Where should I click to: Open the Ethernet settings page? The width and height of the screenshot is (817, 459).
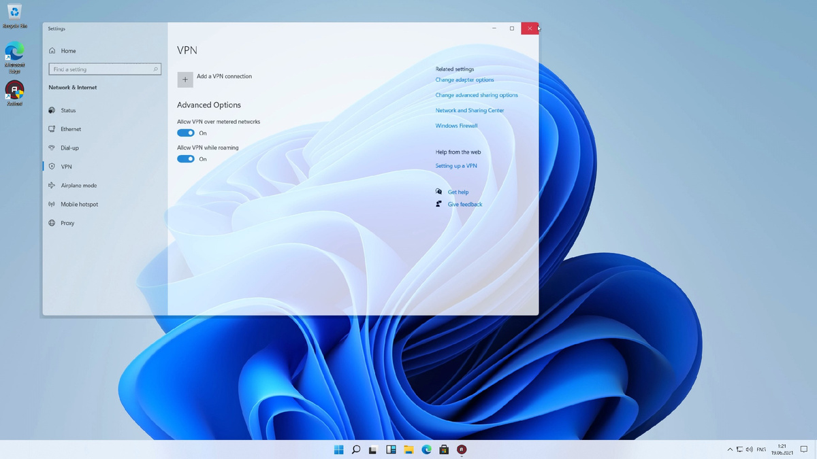point(65,129)
